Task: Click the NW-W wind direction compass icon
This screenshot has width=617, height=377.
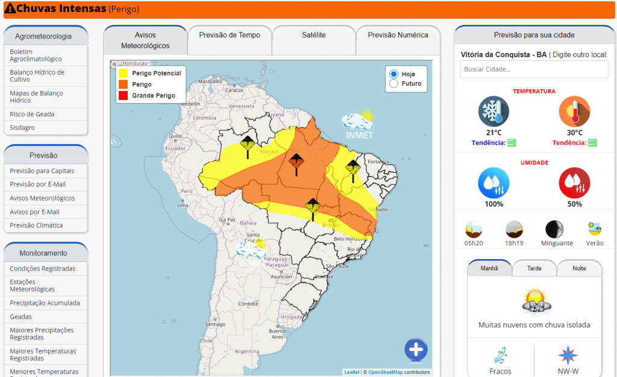Action: tap(568, 355)
